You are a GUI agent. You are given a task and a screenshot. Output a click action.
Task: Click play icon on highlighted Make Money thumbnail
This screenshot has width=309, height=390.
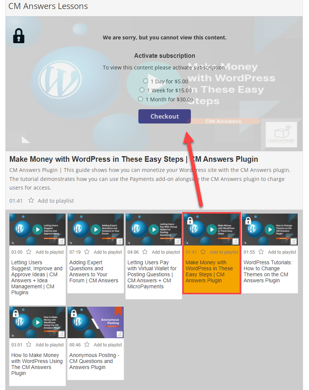211,229
